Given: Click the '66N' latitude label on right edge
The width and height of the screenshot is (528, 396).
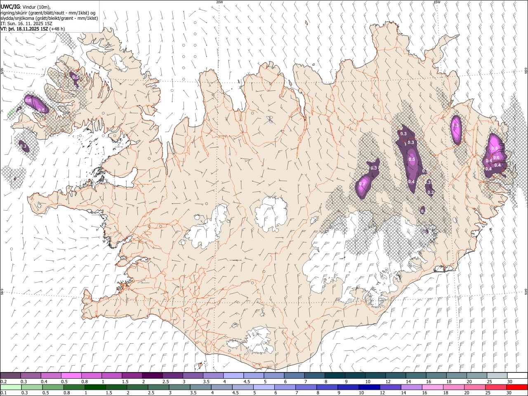Looking at the screenshot, I should [x=526, y=71].
